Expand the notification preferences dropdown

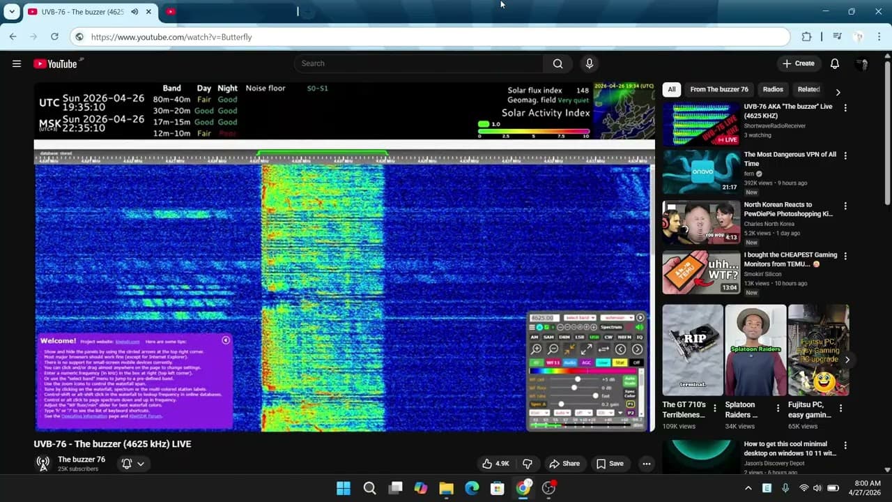[x=141, y=464]
